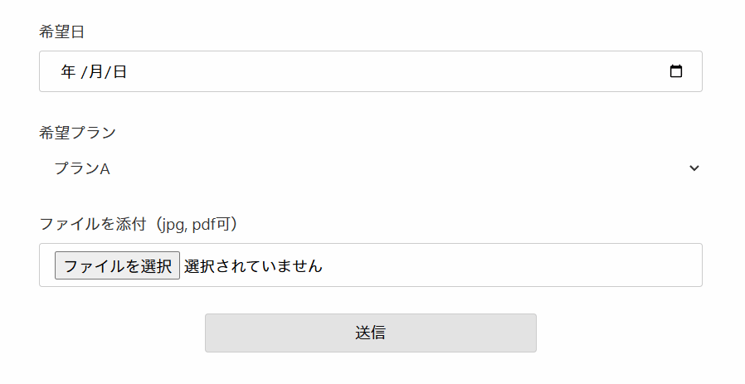Expand the 希望プラン chevron arrow

694,168
